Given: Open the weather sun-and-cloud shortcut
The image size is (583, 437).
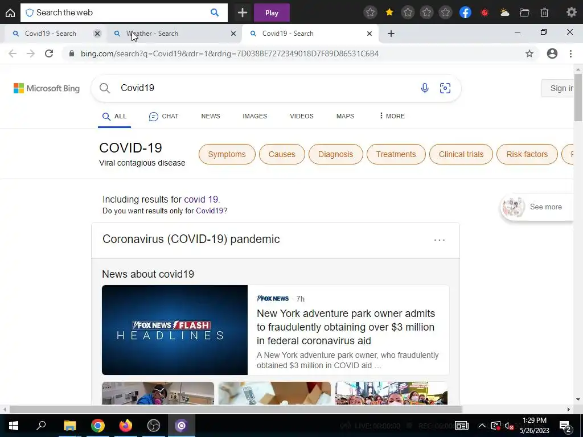Looking at the screenshot, I should coord(504,13).
